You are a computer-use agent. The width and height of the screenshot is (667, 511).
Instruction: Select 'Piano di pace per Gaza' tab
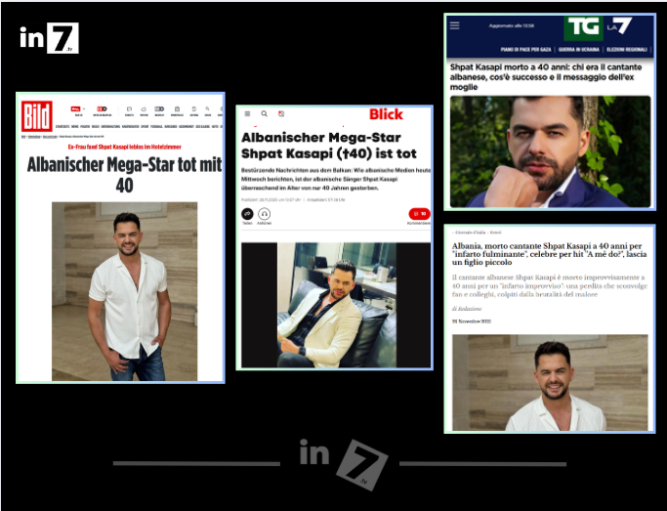click(525, 49)
